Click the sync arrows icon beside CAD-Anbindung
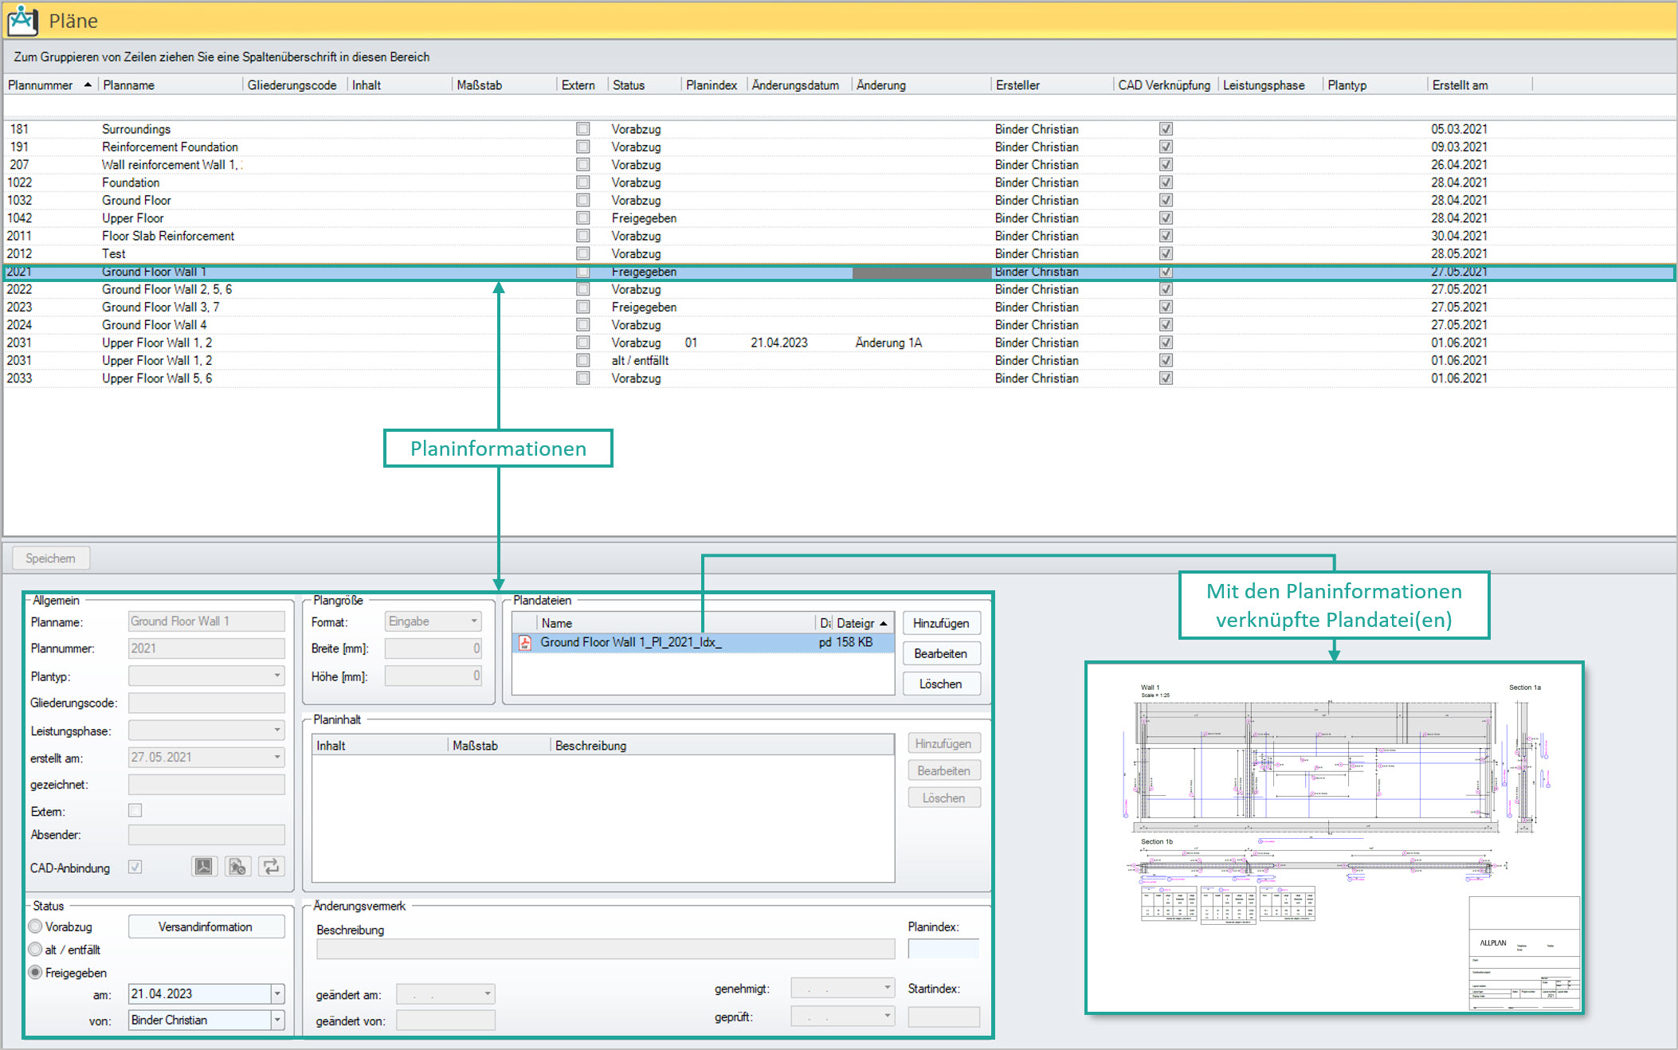 click(271, 867)
